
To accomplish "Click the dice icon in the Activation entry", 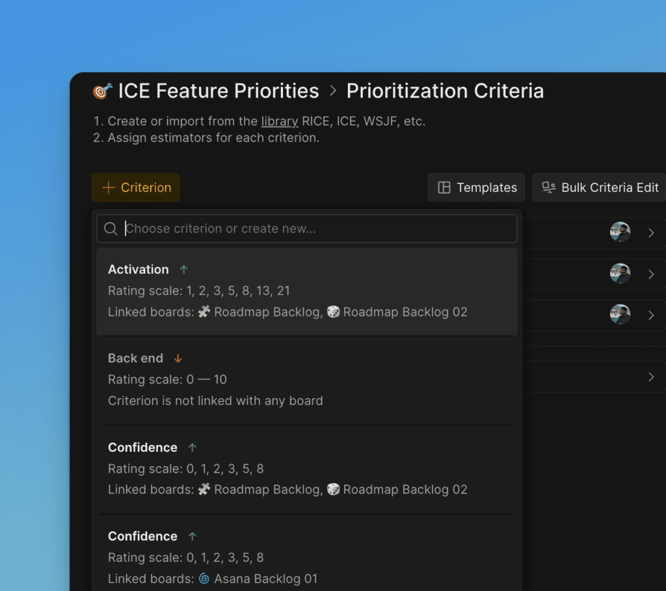I will pos(333,312).
